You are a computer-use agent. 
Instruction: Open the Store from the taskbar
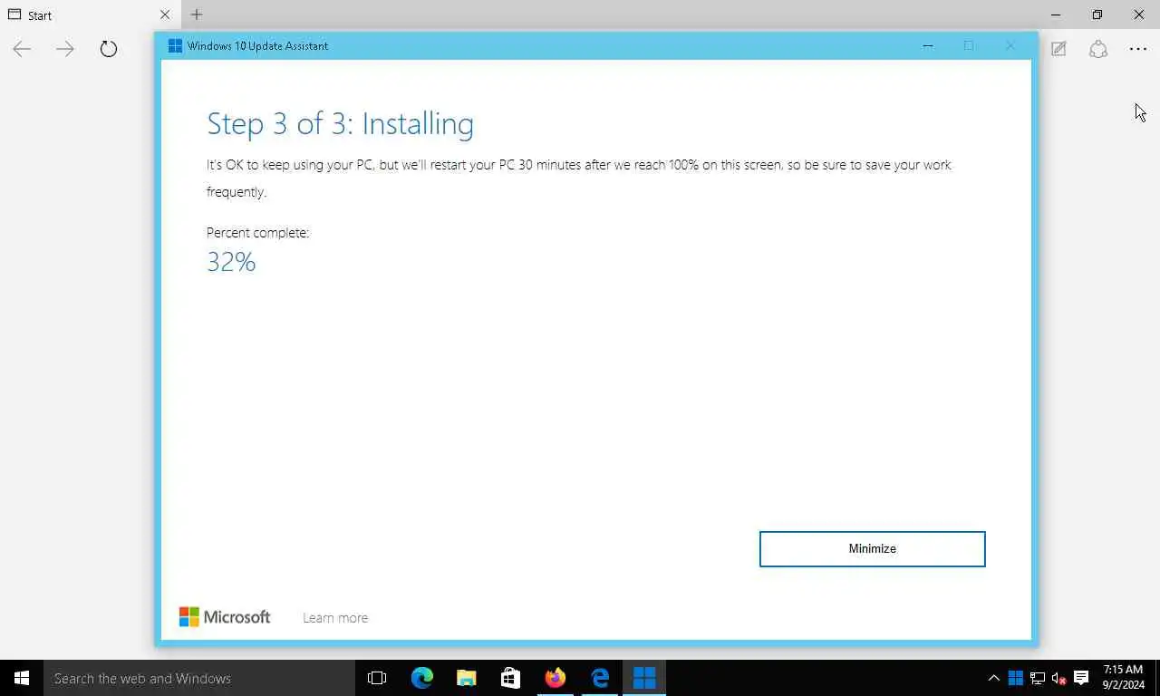(511, 678)
